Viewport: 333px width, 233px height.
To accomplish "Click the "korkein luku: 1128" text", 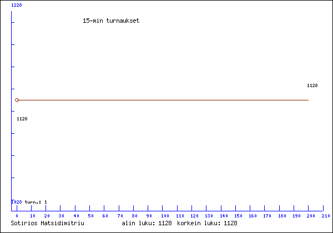I will pyautogui.click(x=207, y=223).
